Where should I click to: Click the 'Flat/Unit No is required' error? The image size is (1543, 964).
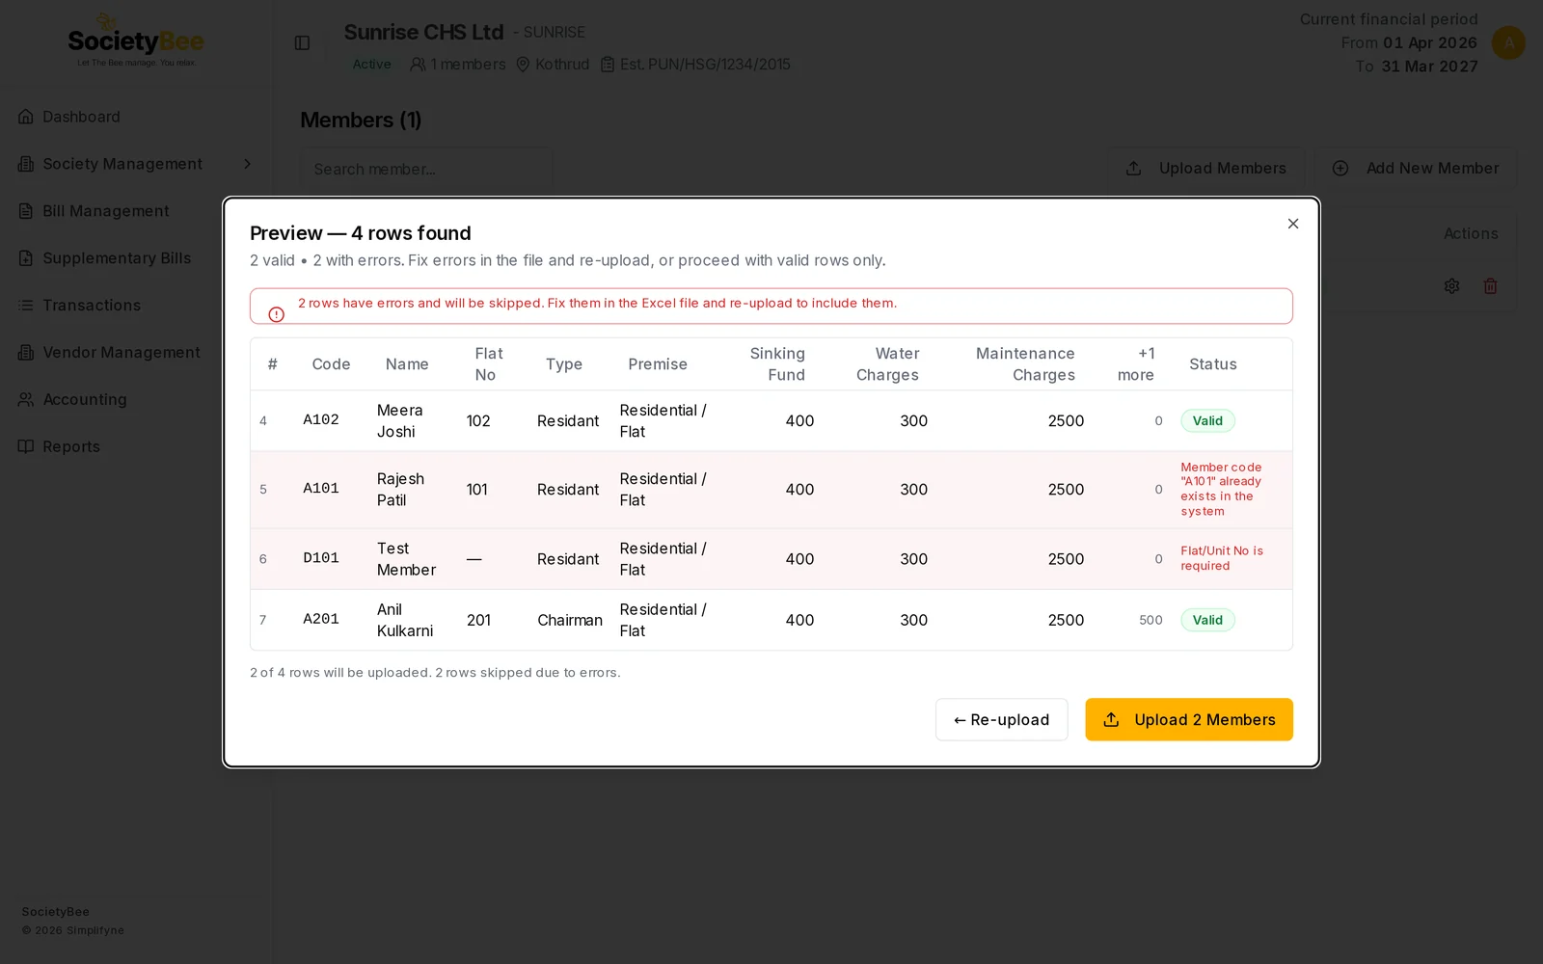1222,559
